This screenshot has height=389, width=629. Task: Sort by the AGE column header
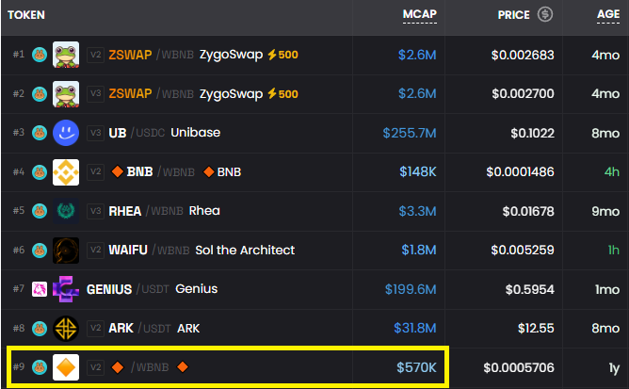pos(608,14)
